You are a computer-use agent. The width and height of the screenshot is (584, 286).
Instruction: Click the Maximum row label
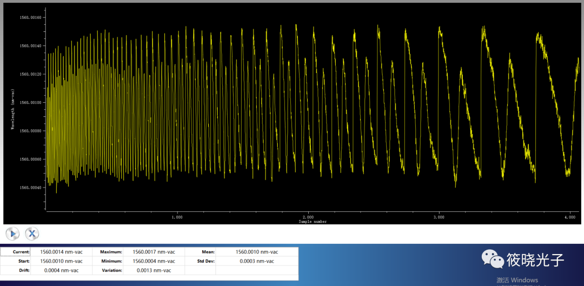[x=111, y=252]
